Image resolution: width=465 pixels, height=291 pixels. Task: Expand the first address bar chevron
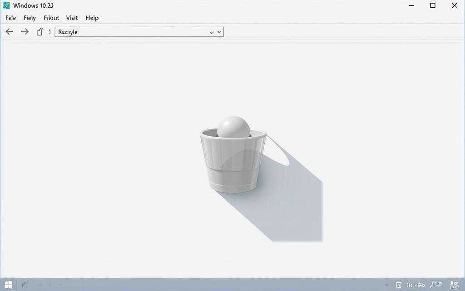(212, 32)
